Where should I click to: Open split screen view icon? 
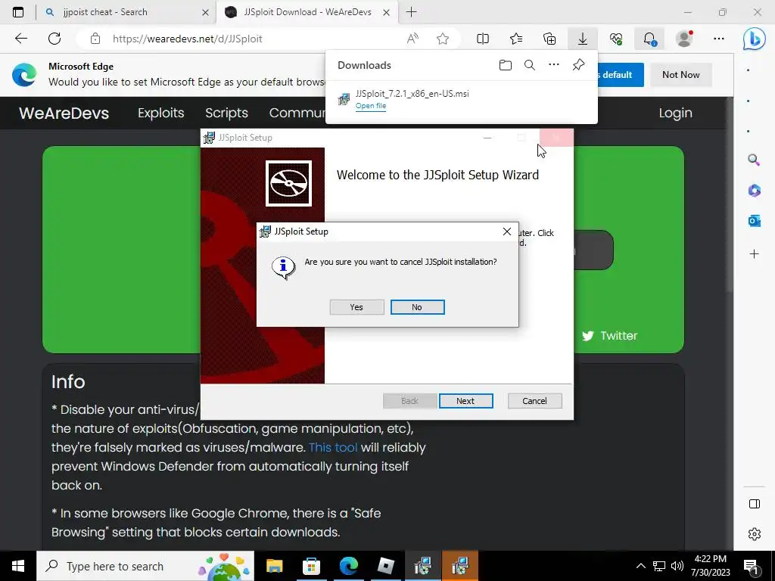tap(483, 39)
